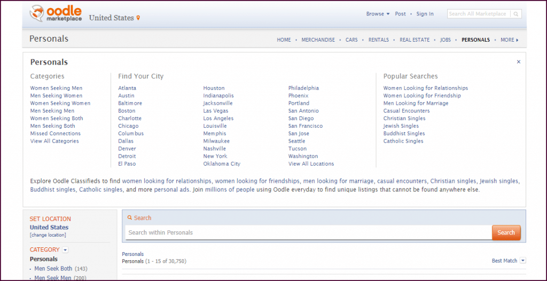Image resolution: width=547 pixels, height=281 pixels.
Task: Select the PERSONALS navigation item
Action: (475, 40)
